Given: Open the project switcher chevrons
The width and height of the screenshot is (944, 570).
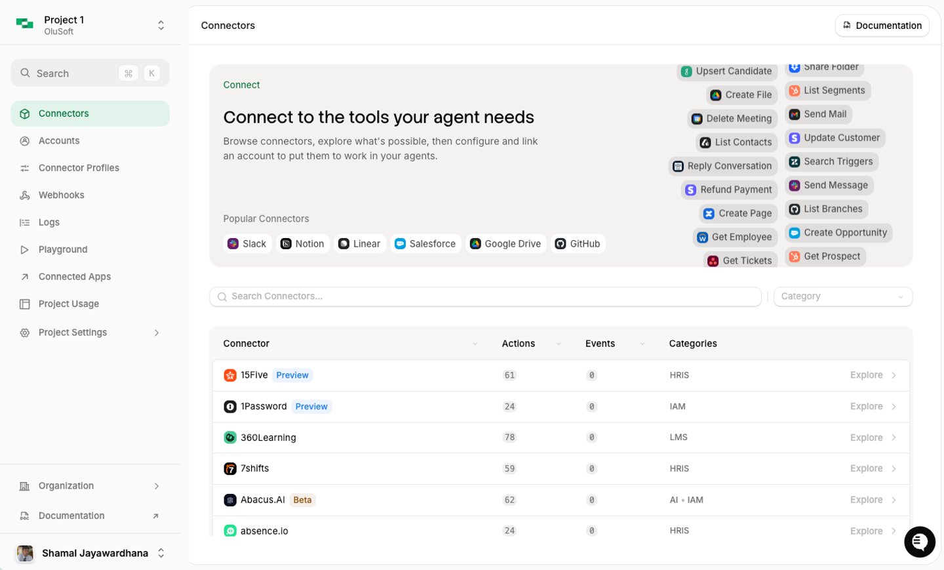Looking at the screenshot, I should click(x=161, y=25).
